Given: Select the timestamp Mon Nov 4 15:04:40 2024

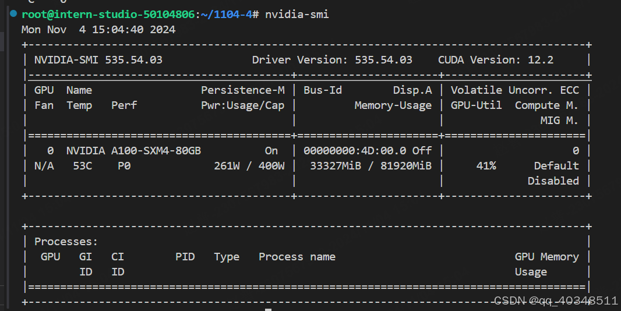Looking at the screenshot, I should (x=98, y=30).
